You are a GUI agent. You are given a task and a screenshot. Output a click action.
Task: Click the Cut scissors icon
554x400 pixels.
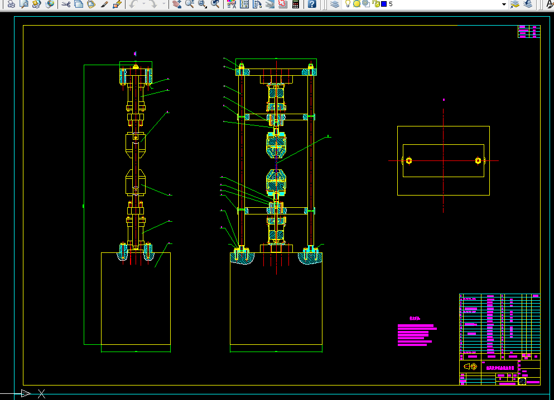(66, 4)
